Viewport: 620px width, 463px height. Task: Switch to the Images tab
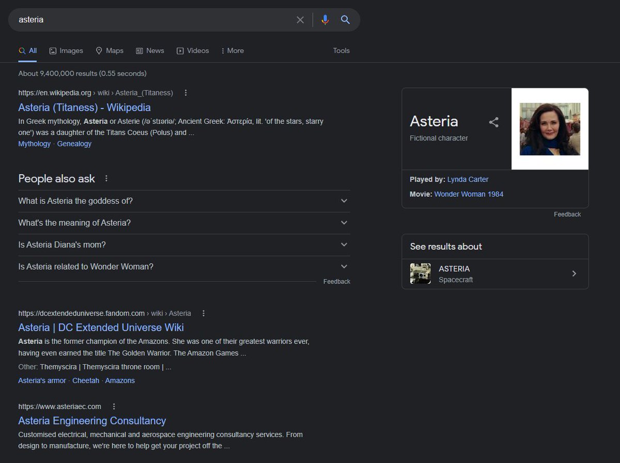coord(66,51)
